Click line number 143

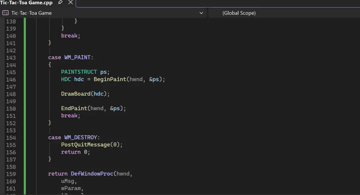[x=11, y=58]
